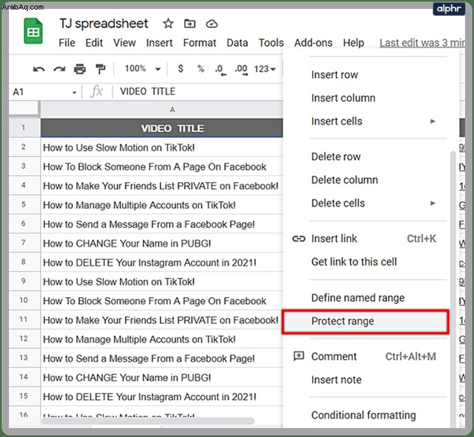Select the VIDEO TITLE header cell
474x437 pixels.
pos(162,128)
